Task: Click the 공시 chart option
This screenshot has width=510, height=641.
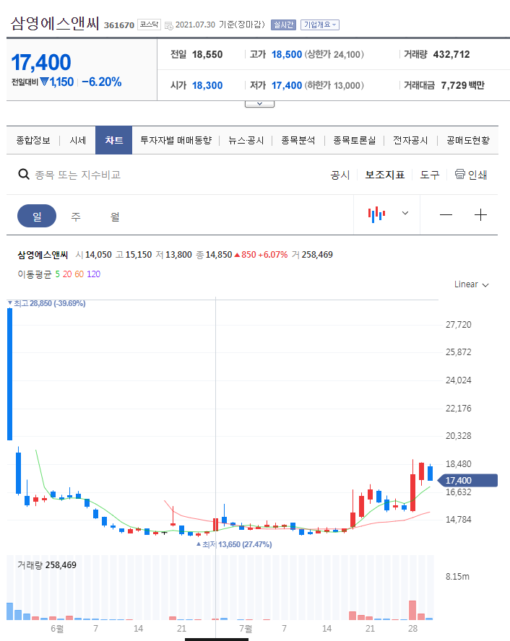Action: click(340, 175)
